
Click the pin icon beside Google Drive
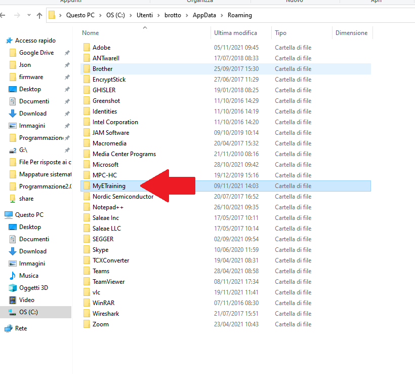[67, 53]
